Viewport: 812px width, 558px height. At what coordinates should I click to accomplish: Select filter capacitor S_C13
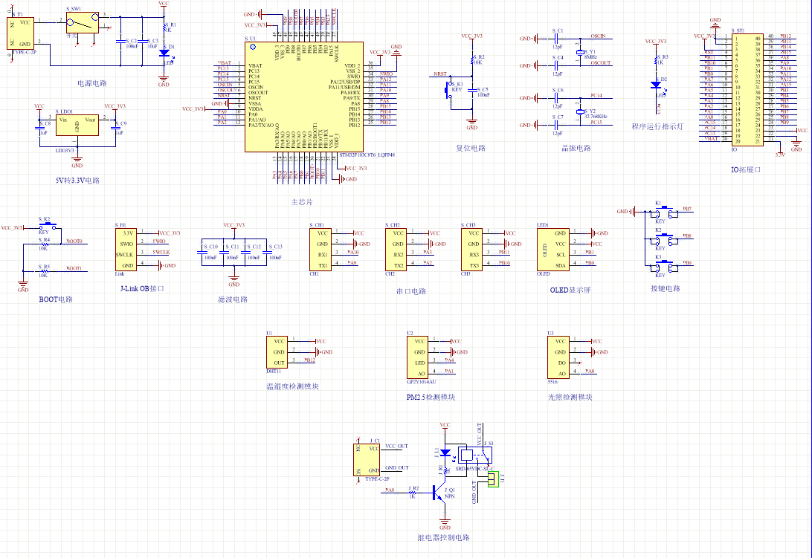click(x=267, y=253)
